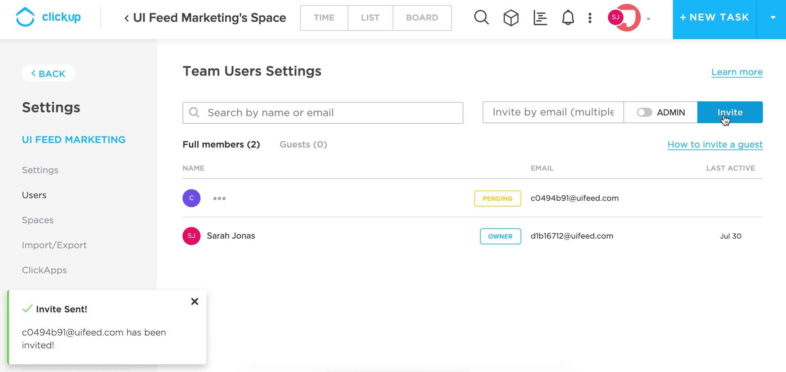The image size is (786, 372).
Task: Expand the profile dropdown caret
Action: [648, 19]
